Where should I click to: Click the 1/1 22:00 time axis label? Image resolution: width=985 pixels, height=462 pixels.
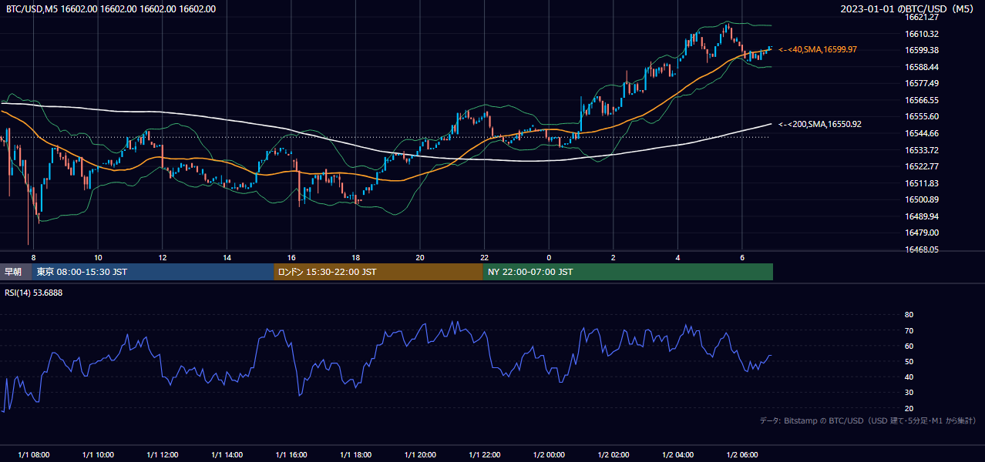484,455
